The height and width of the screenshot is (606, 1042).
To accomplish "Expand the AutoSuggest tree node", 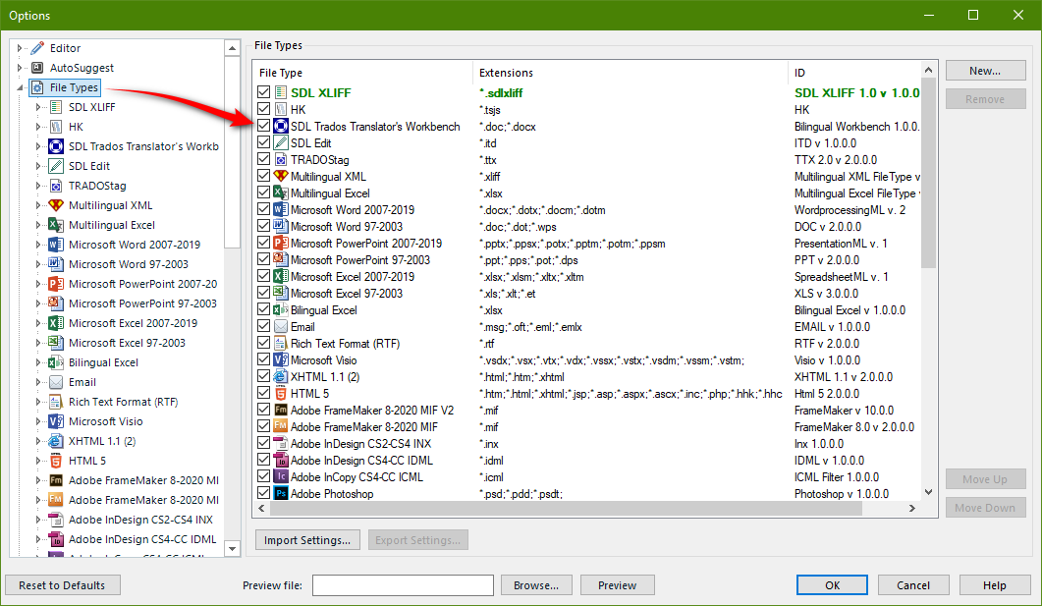I will coord(20,68).
